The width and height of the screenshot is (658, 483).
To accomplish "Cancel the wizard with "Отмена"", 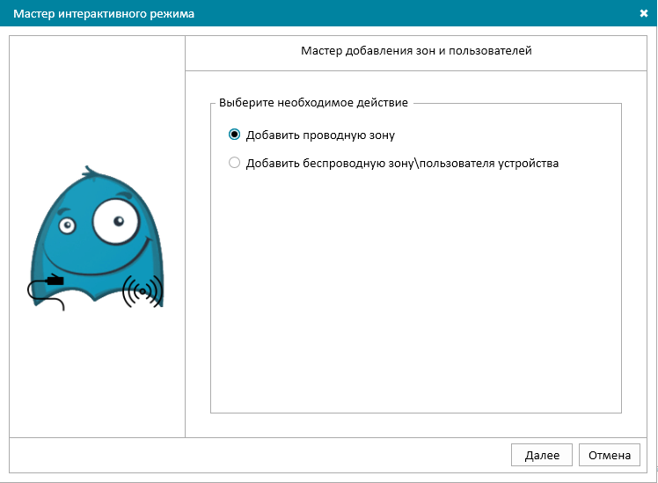I will [610, 456].
